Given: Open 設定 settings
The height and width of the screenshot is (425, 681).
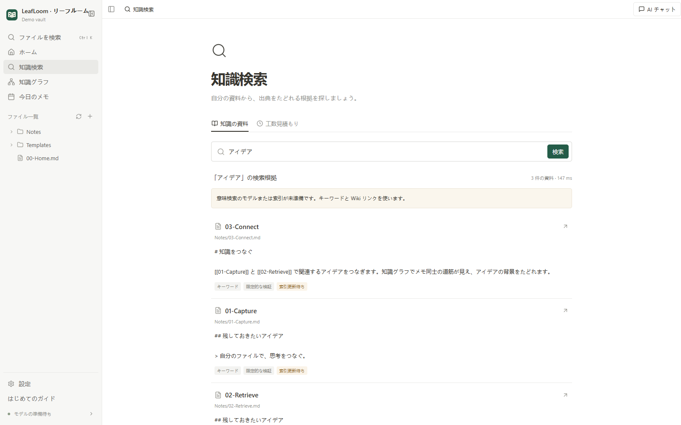Looking at the screenshot, I should (x=51, y=384).
